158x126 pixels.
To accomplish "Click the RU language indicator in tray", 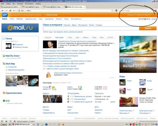I will (127, 124).
